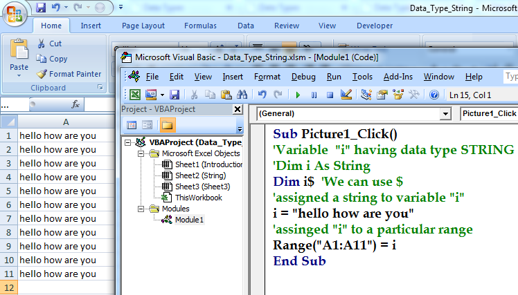Open Toolbox toolbar icon
518x295 pixels.
point(414,95)
